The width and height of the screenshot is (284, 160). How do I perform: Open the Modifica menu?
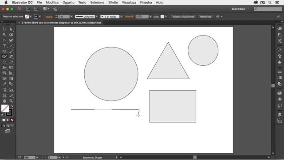pos(52,2)
